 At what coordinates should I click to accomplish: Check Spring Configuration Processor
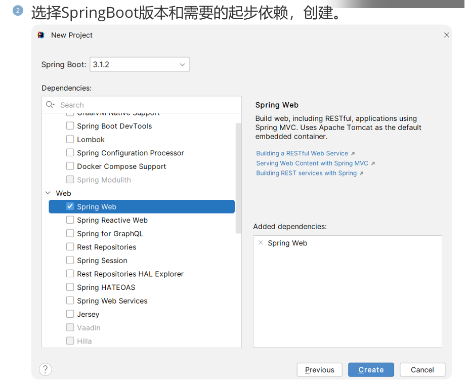click(x=70, y=152)
